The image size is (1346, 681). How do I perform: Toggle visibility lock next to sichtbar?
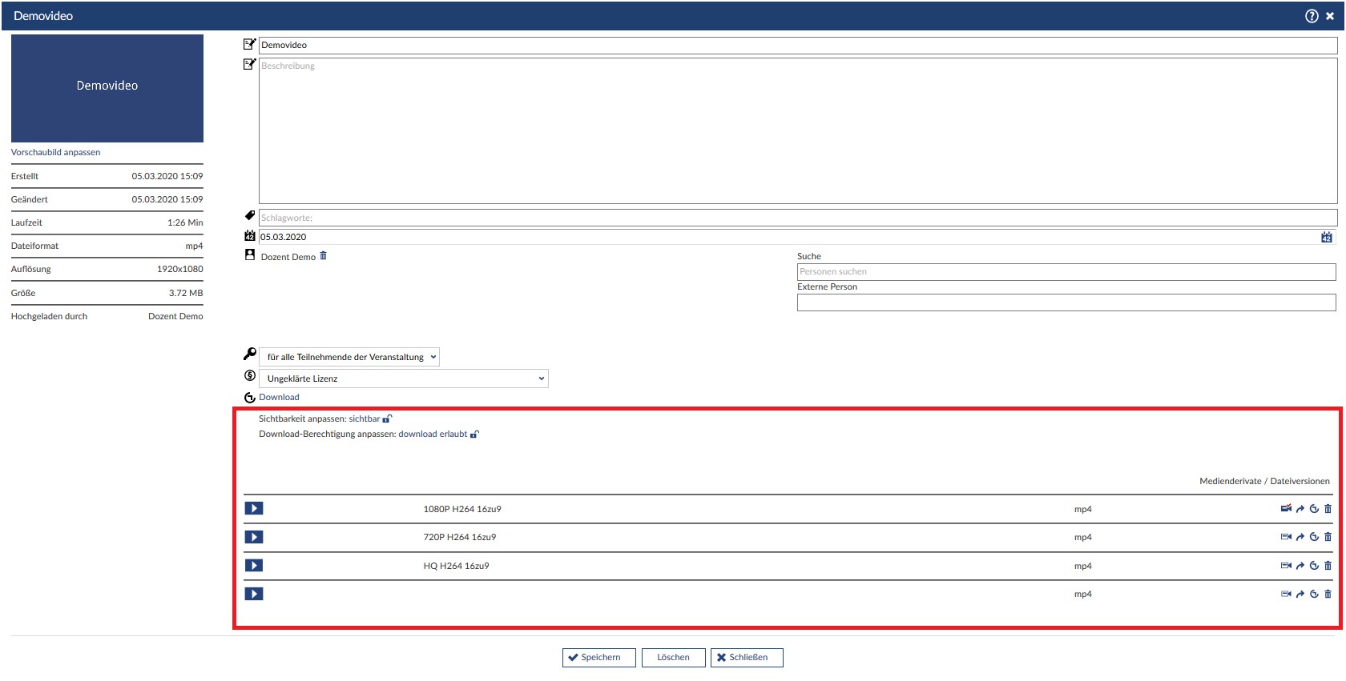[x=388, y=419]
